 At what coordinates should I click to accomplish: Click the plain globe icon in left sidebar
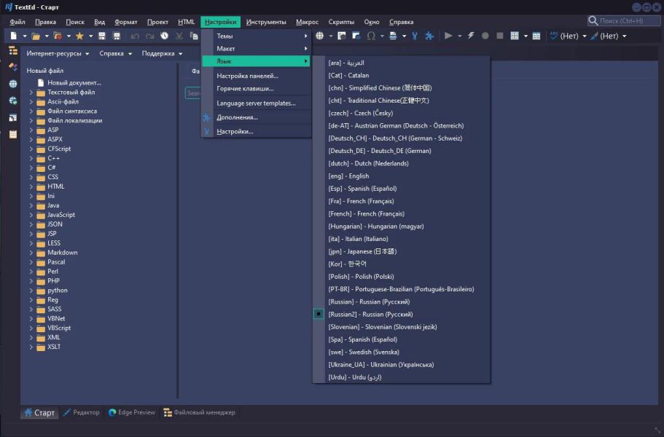[13, 84]
